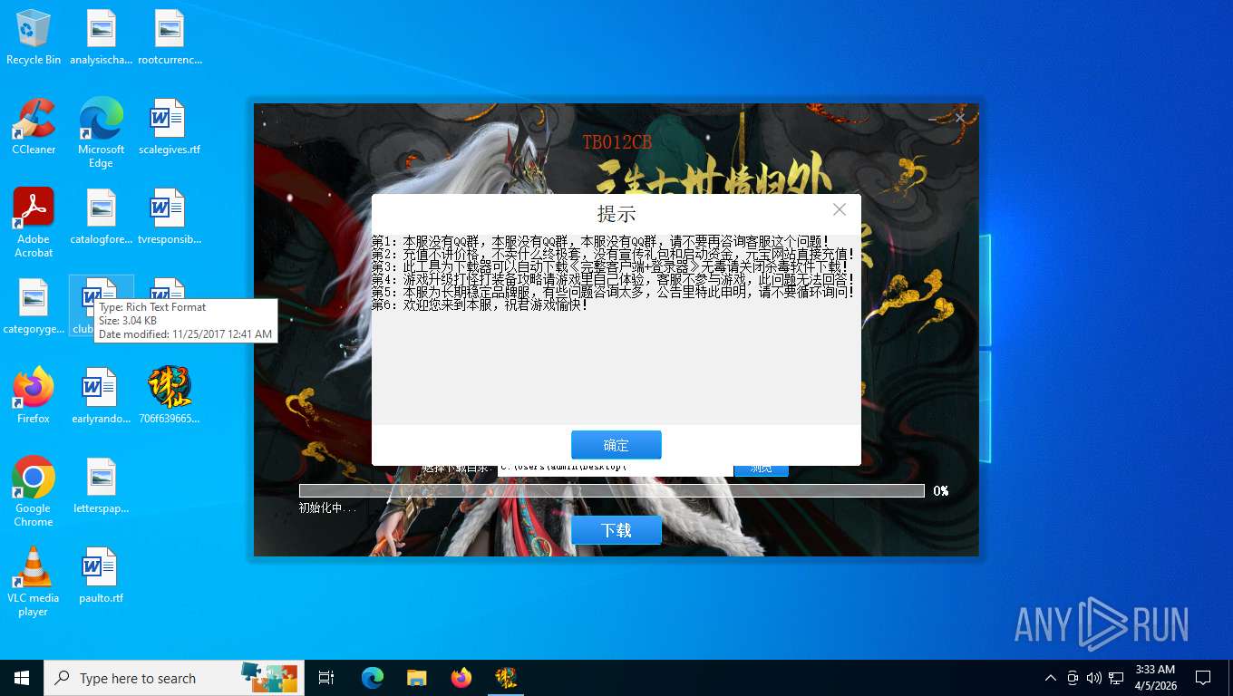Click the 提示 dialog title
The width and height of the screenshot is (1233, 696).
coord(616,214)
